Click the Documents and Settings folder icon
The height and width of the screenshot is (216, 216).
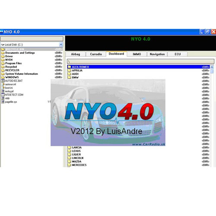coord(3,53)
